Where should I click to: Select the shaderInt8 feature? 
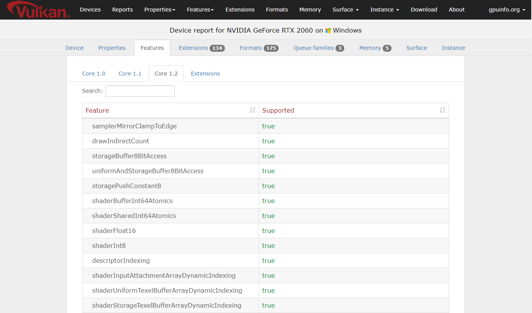point(109,246)
